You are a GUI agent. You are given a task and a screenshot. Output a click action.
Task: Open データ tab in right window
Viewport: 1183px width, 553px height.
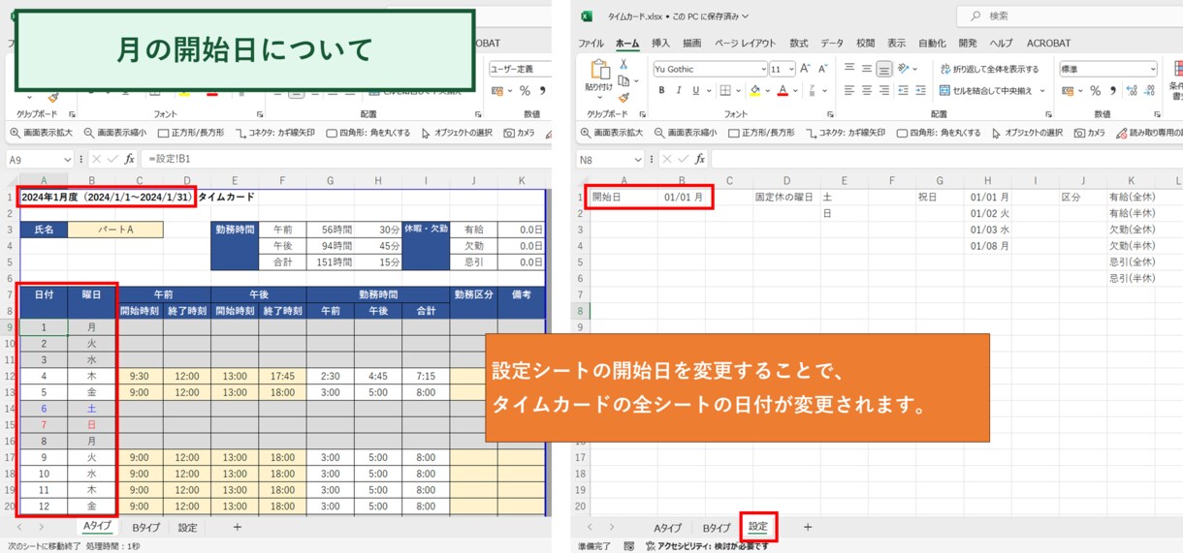[x=832, y=44]
